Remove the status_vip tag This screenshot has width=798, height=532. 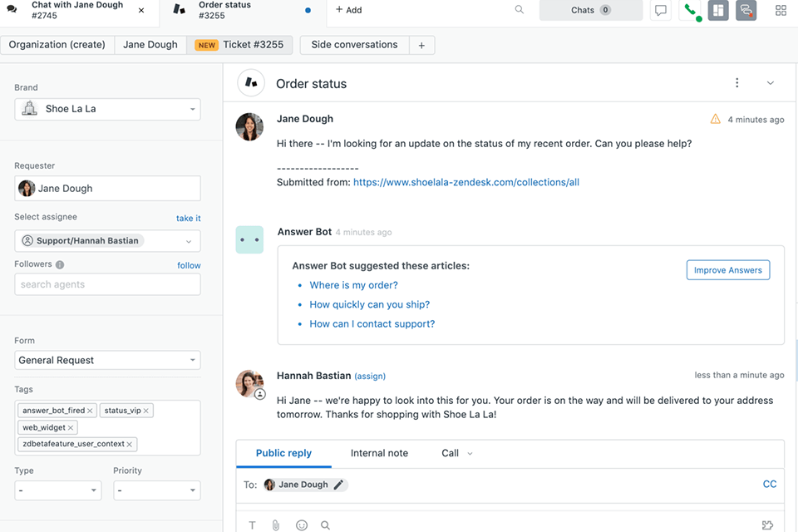(146, 410)
